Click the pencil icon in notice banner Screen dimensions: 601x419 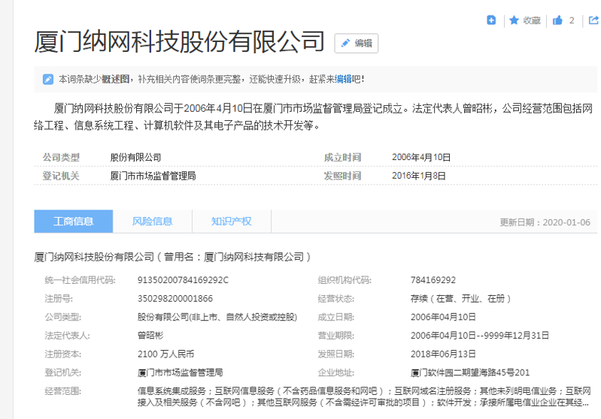[48, 79]
